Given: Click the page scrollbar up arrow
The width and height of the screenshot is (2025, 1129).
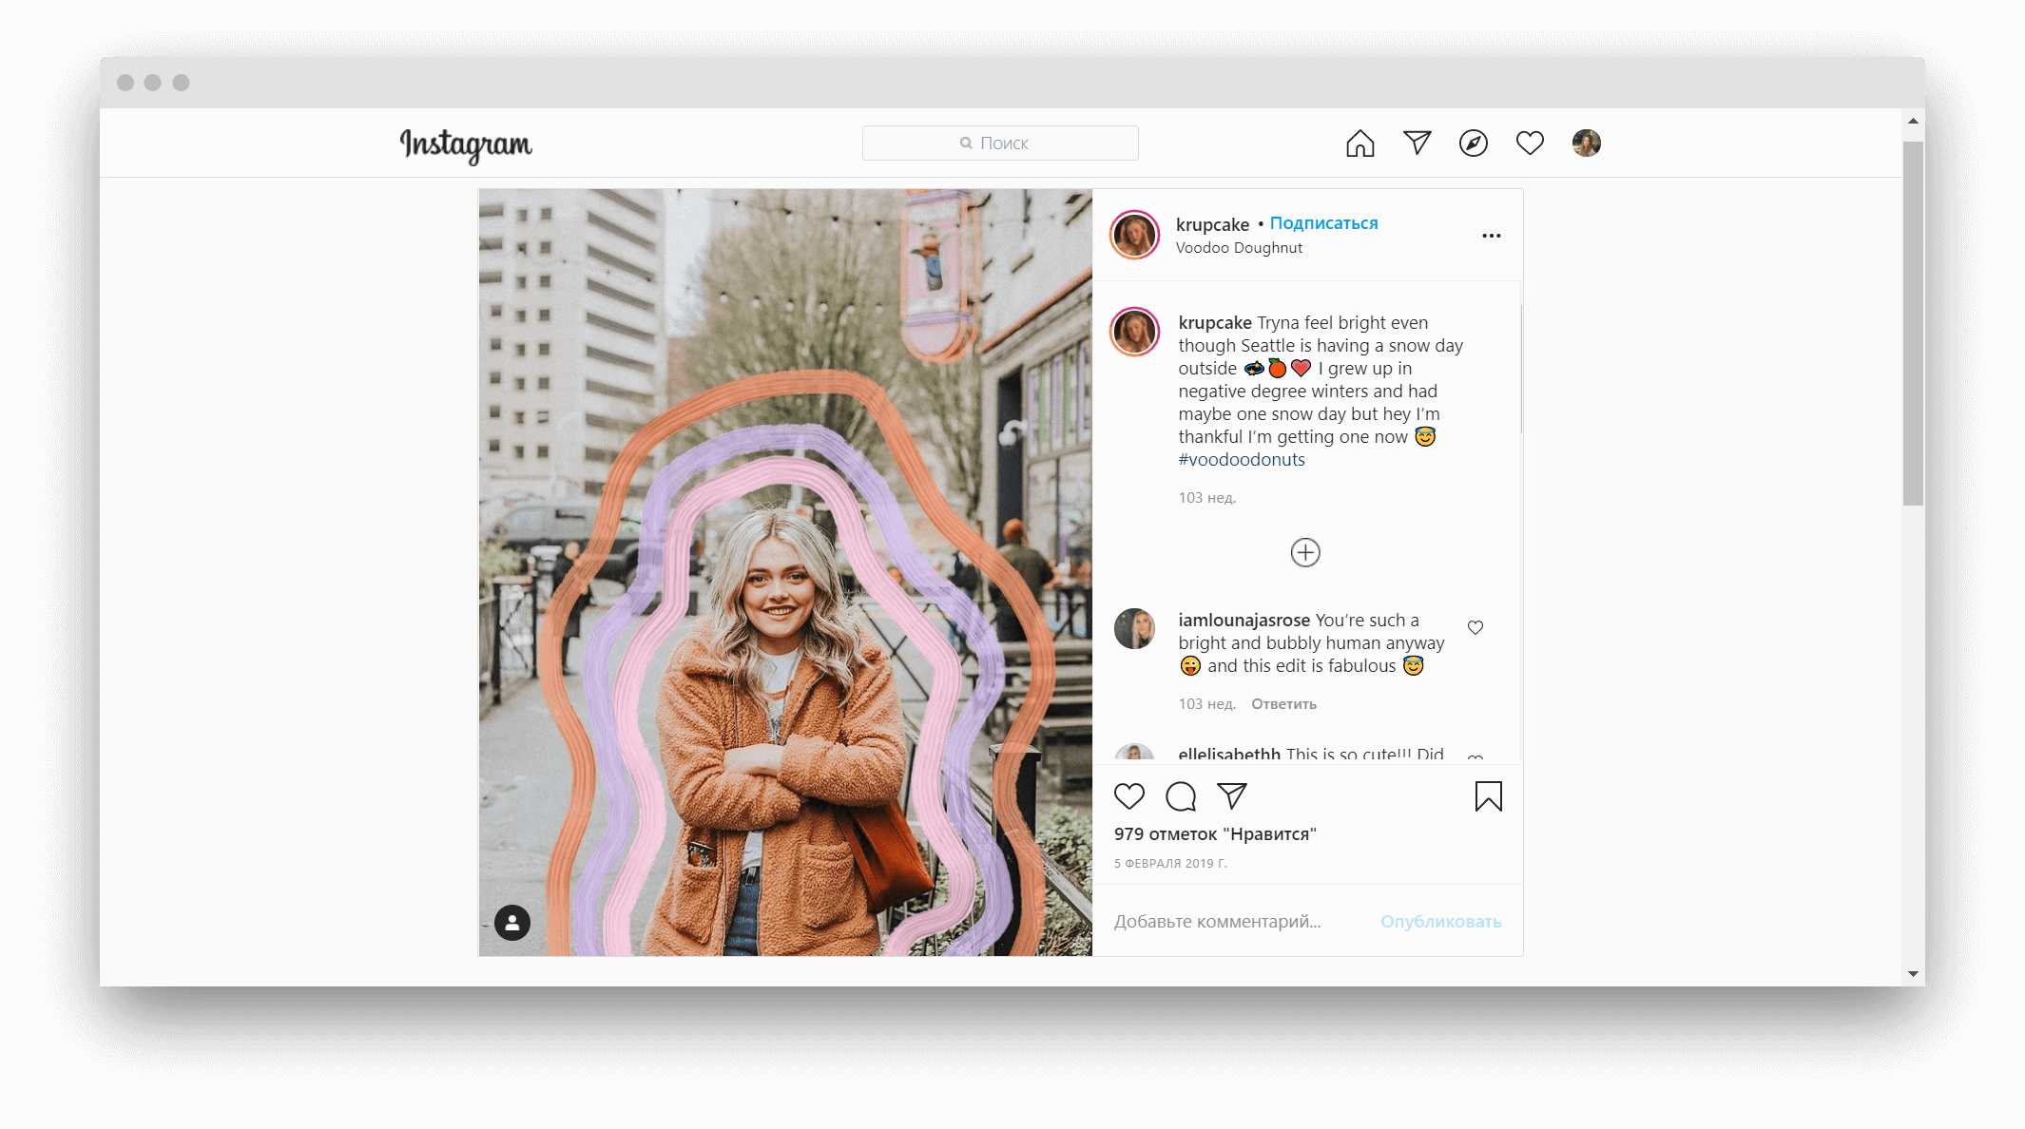Looking at the screenshot, I should pos(1913,122).
